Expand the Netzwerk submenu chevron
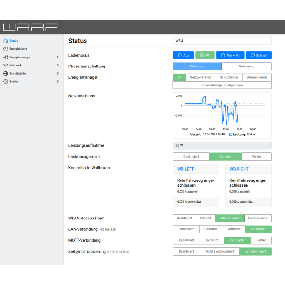This screenshot has width=285, height=285. pyautogui.click(x=58, y=65)
